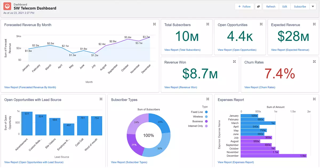The image size is (320, 168).
Task: Expand the Revenue Won widget
Action: click(234, 61)
